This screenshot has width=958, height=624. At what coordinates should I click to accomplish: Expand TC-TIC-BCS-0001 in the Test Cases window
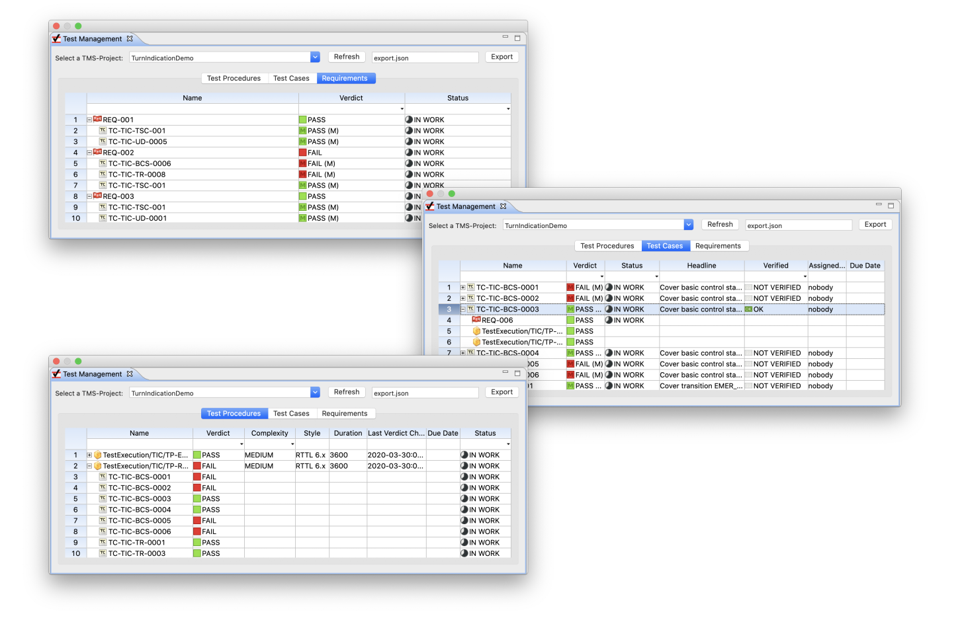[x=463, y=288]
